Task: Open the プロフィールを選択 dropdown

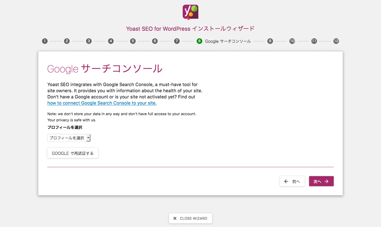Action: point(69,138)
